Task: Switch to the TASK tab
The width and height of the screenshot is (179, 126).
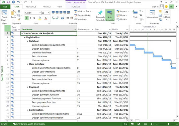Action: click(17, 7)
